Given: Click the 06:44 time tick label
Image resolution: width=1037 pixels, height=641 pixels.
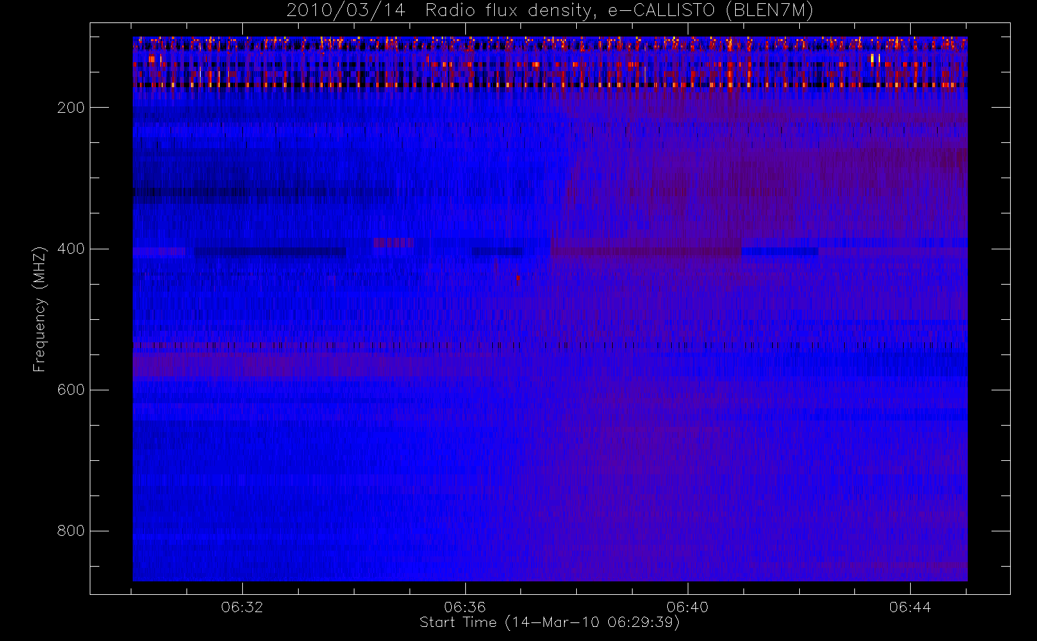Looking at the screenshot, I should click(x=910, y=607).
